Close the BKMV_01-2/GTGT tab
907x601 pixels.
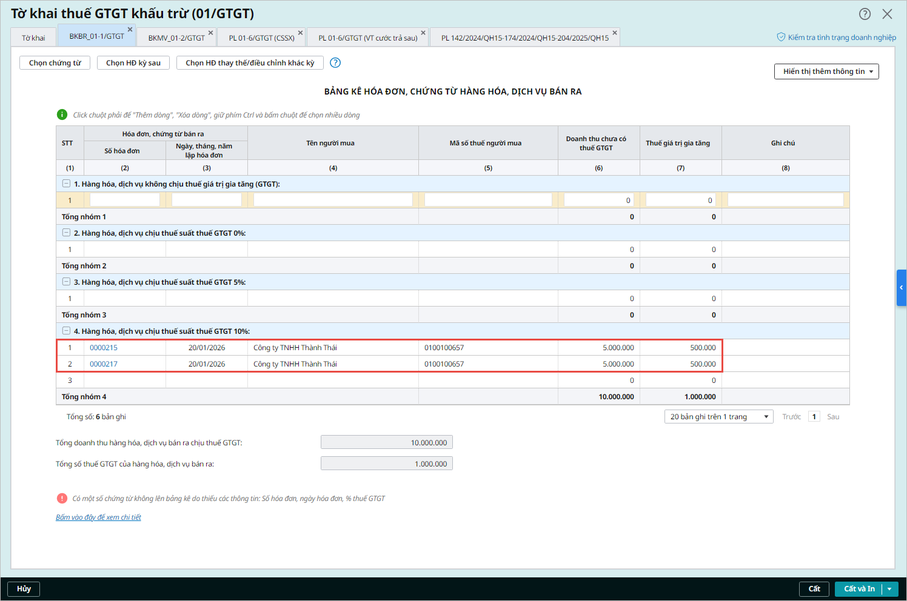[x=210, y=33]
